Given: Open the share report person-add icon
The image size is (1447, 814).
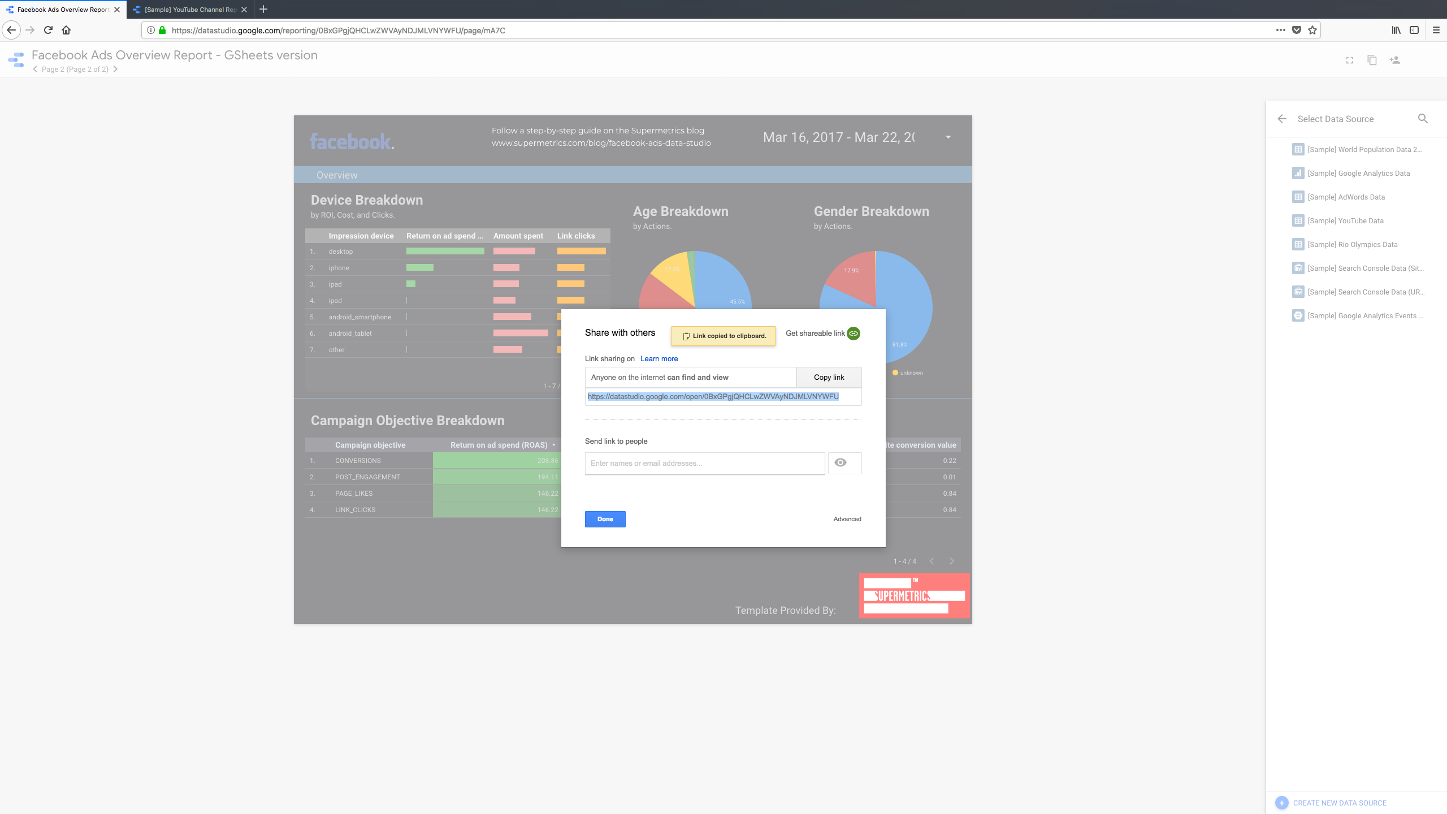Looking at the screenshot, I should [1394, 60].
